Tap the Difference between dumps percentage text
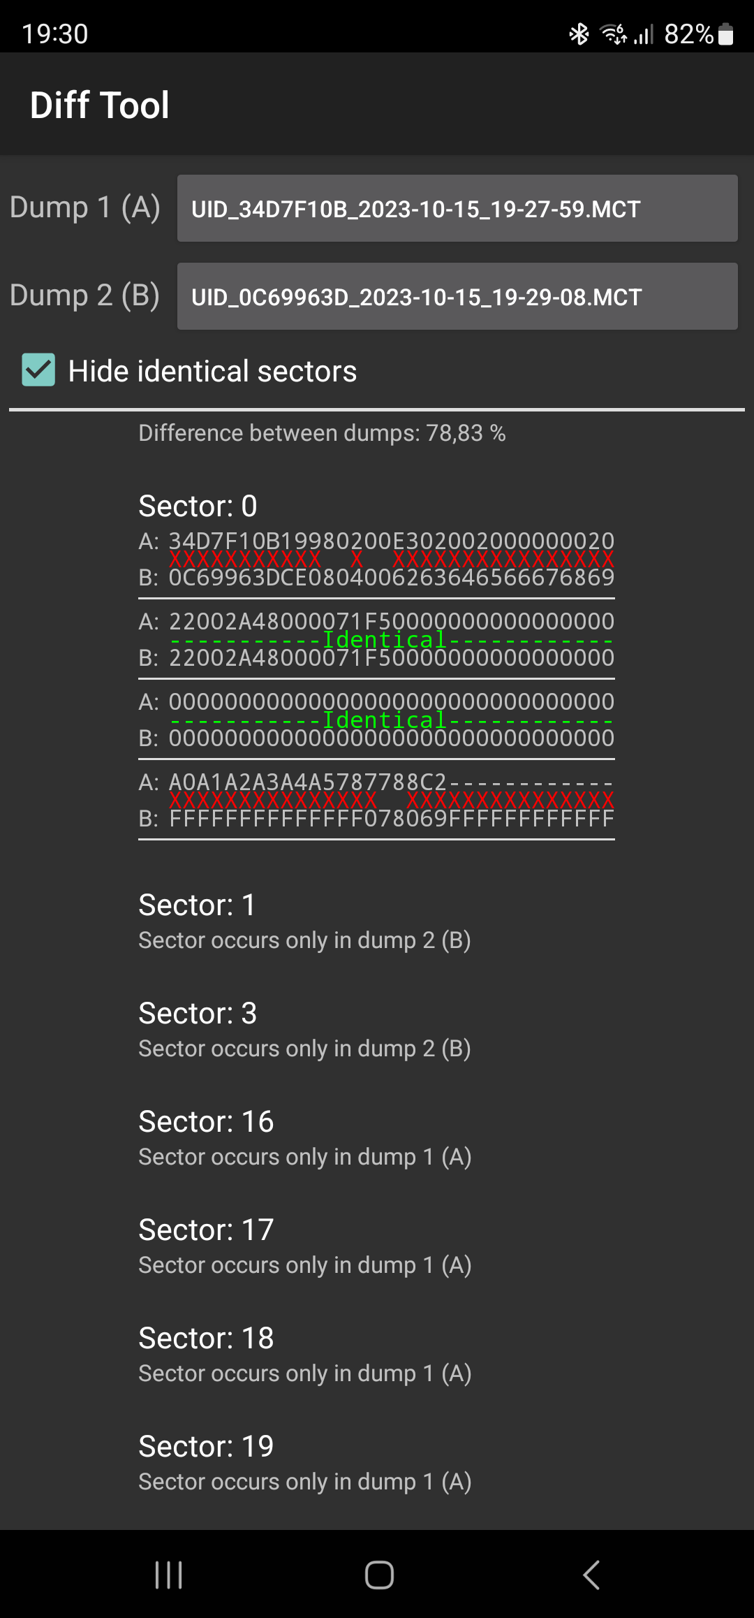 coord(322,433)
